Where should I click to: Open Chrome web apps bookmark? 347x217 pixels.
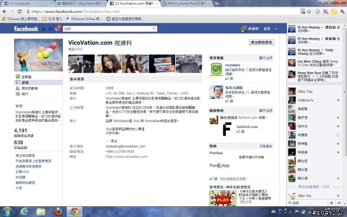21,19
